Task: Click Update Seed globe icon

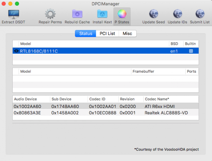Action: 154,14
